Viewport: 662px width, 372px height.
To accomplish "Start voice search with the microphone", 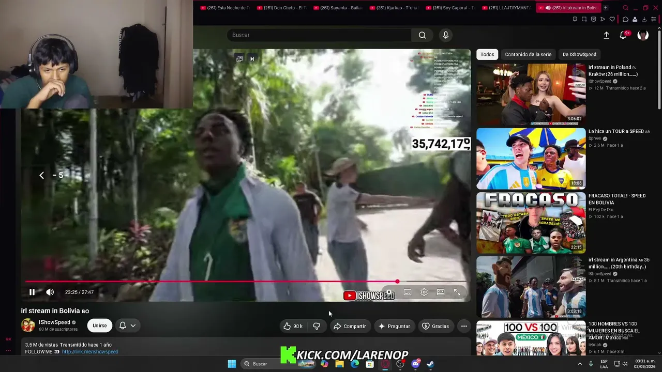I will coord(446,35).
